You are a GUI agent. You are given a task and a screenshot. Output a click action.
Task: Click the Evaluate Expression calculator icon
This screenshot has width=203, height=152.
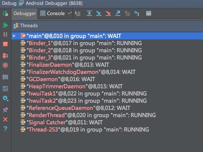[148, 13]
